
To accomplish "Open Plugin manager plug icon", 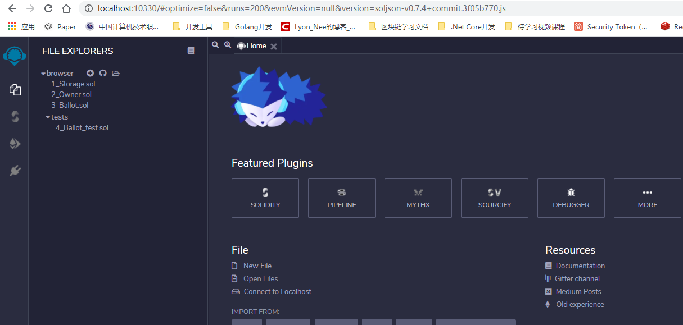I will (x=15, y=171).
